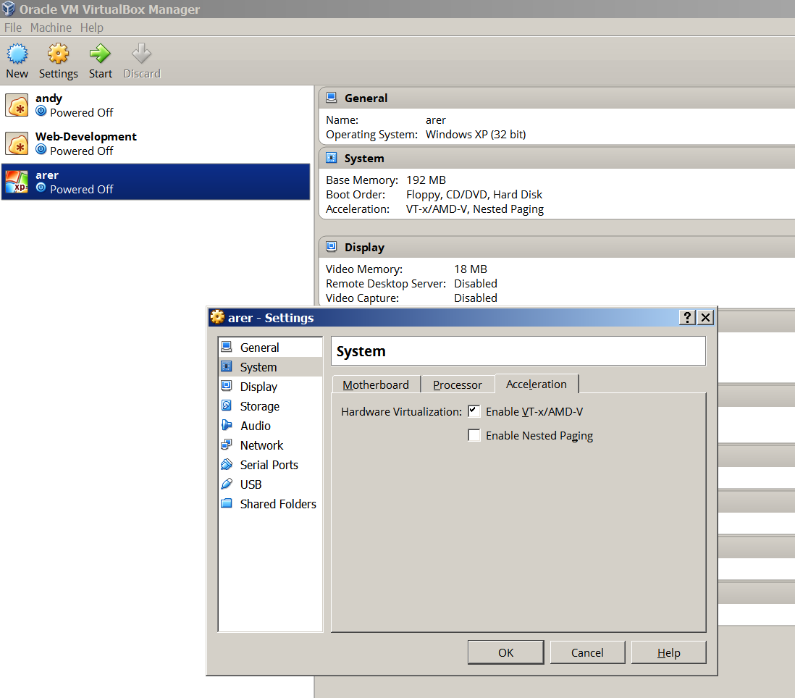This screenshot has height=698, width=795.
Task: Open the Help menu
Action: coord(92,28)
